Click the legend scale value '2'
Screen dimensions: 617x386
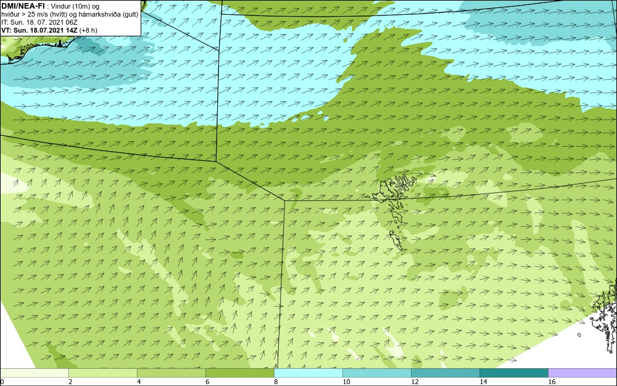point(70,382)
